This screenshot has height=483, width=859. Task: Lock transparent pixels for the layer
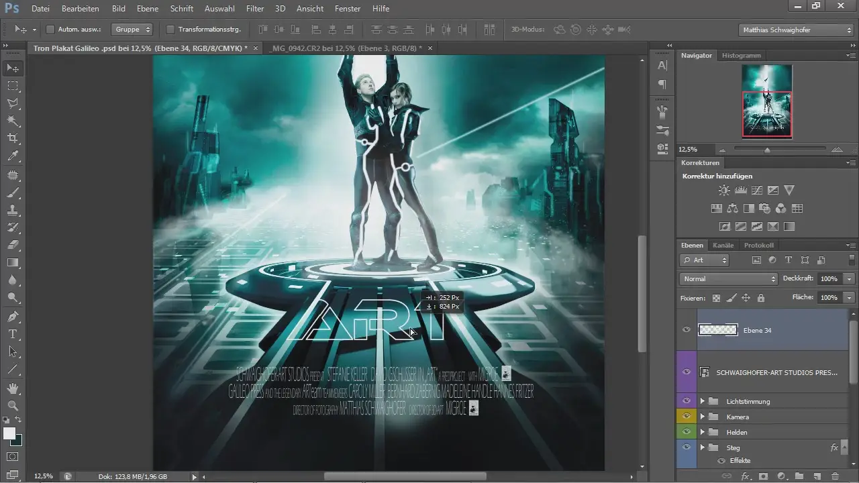(x=716, y=297)
